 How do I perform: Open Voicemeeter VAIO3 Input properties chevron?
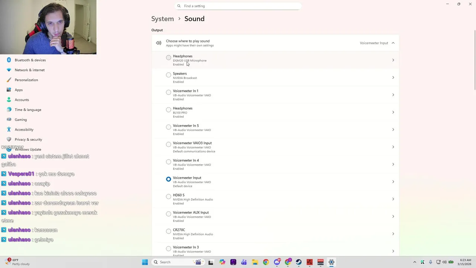(x=393, y=147)
